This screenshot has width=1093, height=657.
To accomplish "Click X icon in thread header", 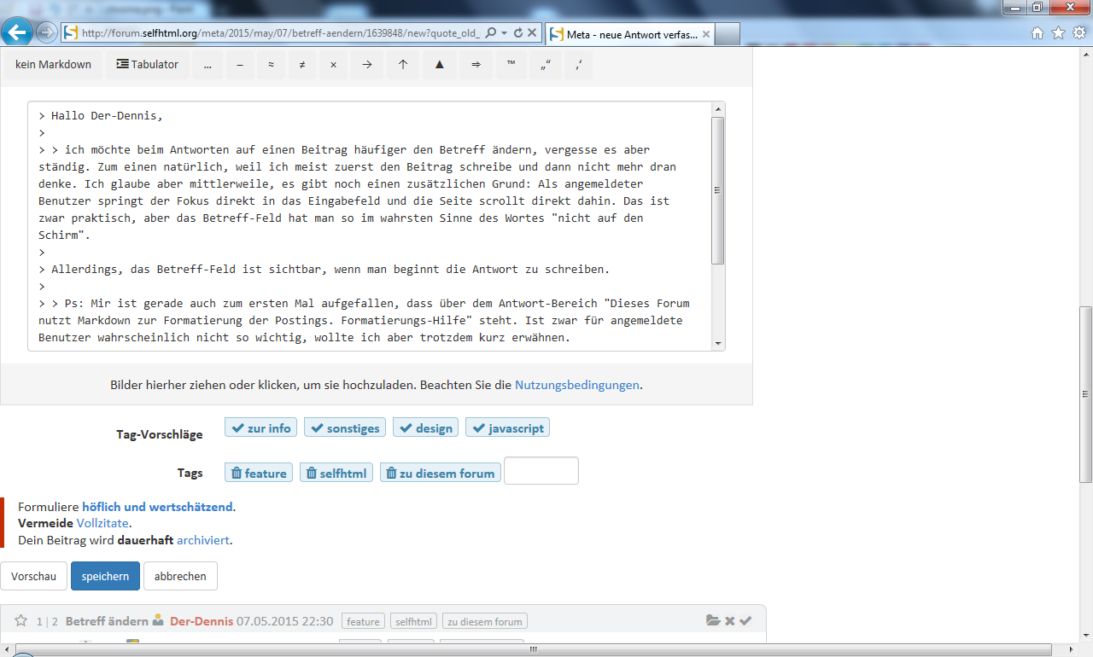I will point(730,620).
